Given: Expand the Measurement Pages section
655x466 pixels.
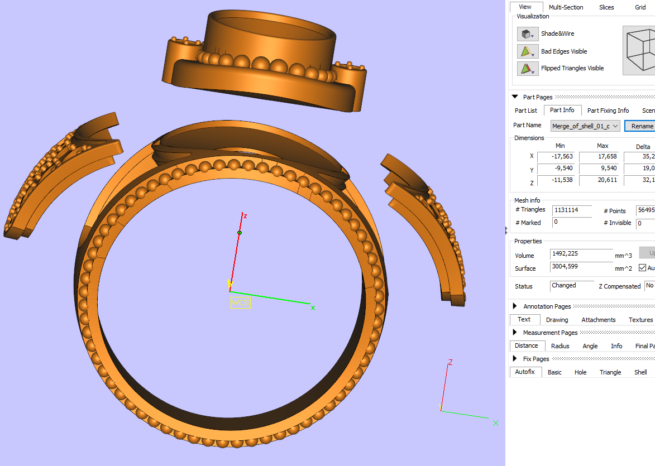Looking at the screenshot, I should pos(515,333).
